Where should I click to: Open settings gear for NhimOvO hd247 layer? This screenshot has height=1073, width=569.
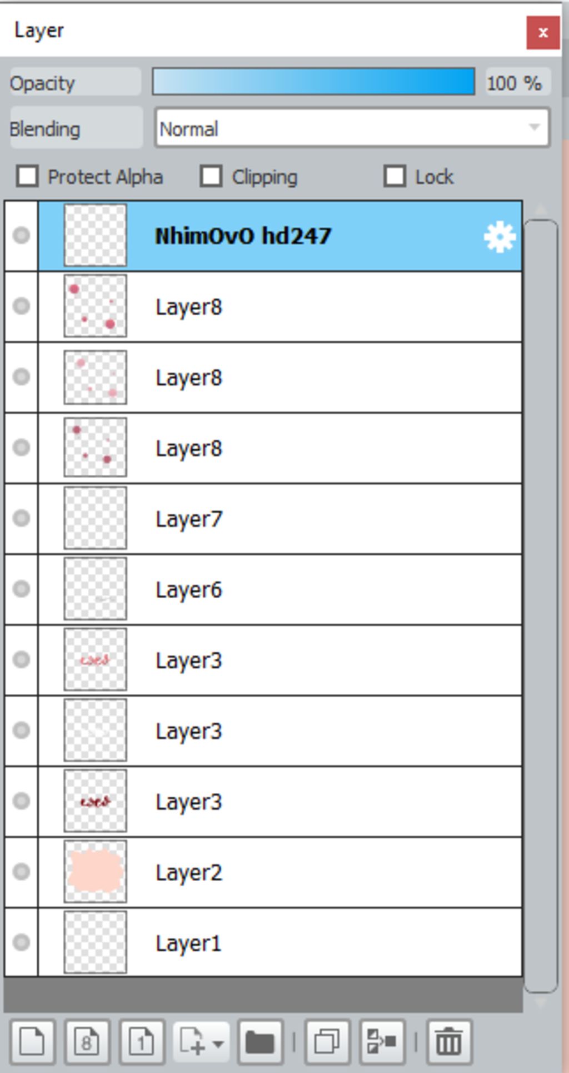(500, 236)
